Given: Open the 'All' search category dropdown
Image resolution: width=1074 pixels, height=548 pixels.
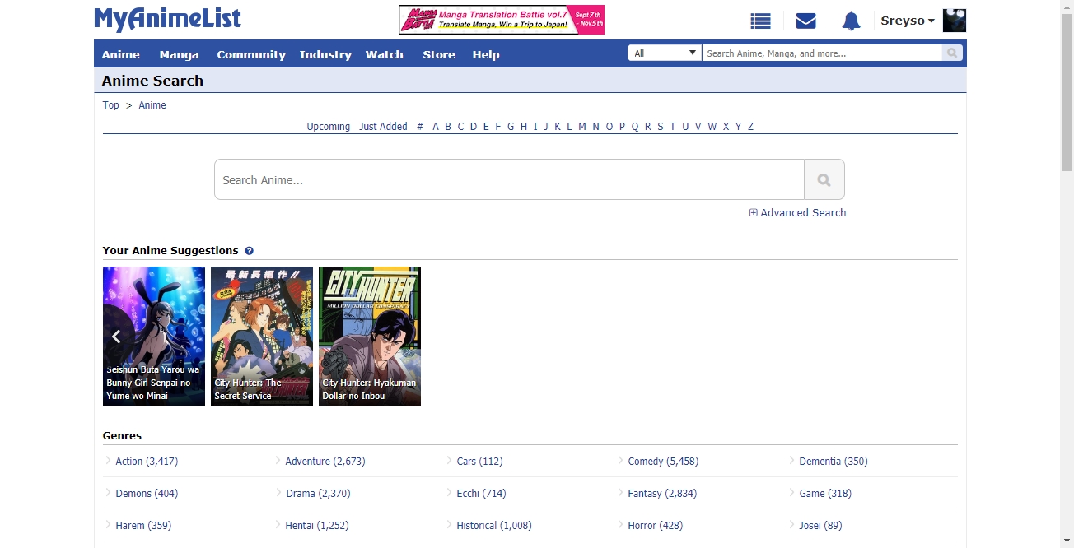Looking at the screenshot, I should pos(665,53).
